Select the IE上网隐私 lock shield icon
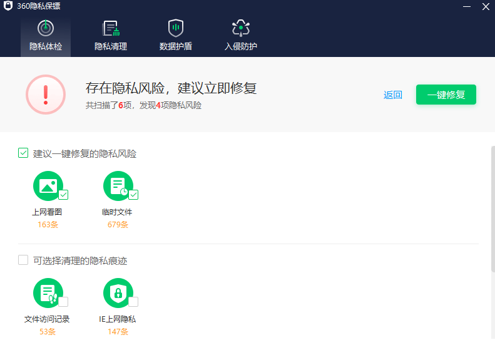Image resolution: width=495 pixels, height=345 pixels. (x=118, y=293)
